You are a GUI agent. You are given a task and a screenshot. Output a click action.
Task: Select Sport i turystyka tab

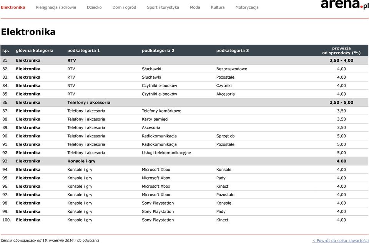(163, 7)
